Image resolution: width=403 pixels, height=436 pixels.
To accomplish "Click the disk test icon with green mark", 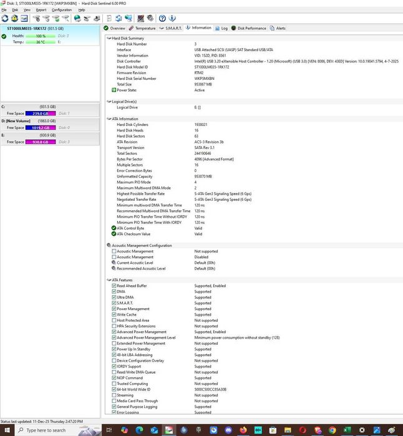I will click(x=56, y=18).
